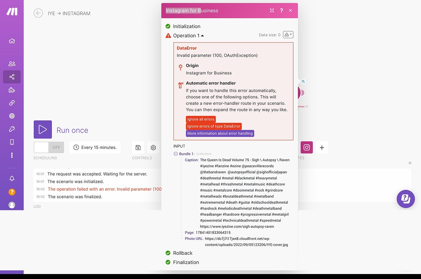The image size is (421, 279).
Task: Open More information about error handling
Action: (220, 133)
